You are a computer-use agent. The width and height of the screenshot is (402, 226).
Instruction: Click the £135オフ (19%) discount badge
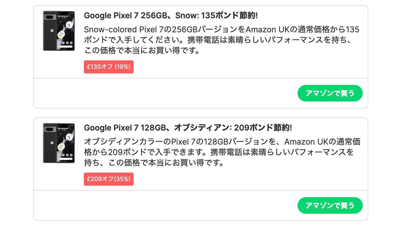[x=109, y=67]
